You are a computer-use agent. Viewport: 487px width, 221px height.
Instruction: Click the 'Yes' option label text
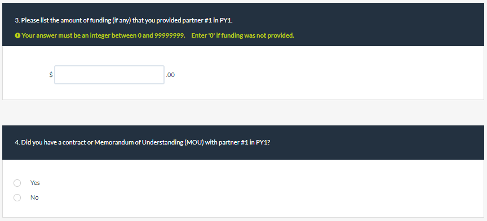[35, 183]
